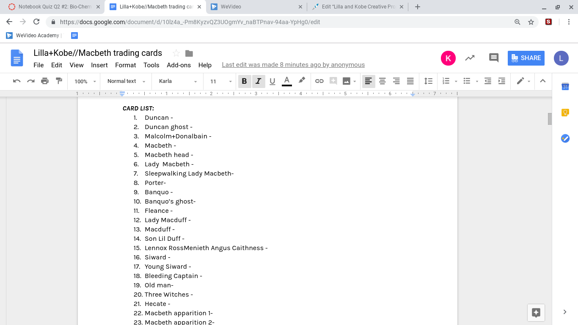Switch to the WeVideo browser tab

[256, 7]
